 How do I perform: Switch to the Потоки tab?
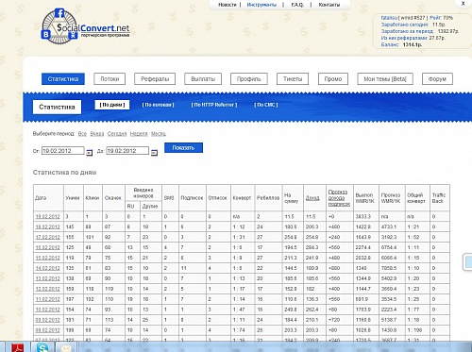tap(110, 79)
